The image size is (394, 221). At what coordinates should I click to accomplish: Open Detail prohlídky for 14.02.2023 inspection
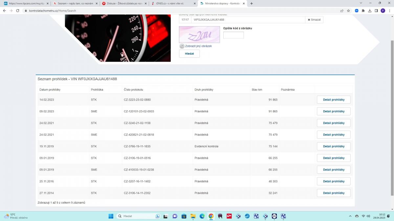click(x=334, y=100)
